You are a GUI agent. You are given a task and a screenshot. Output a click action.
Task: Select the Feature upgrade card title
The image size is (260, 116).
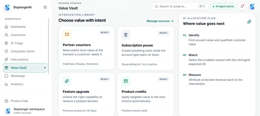[x=76, y=92]
